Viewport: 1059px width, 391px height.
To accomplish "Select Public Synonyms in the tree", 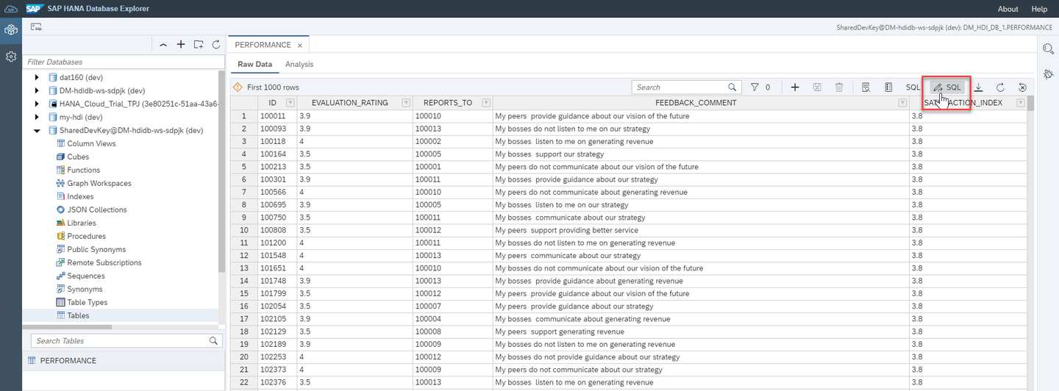I will (96, 249).
